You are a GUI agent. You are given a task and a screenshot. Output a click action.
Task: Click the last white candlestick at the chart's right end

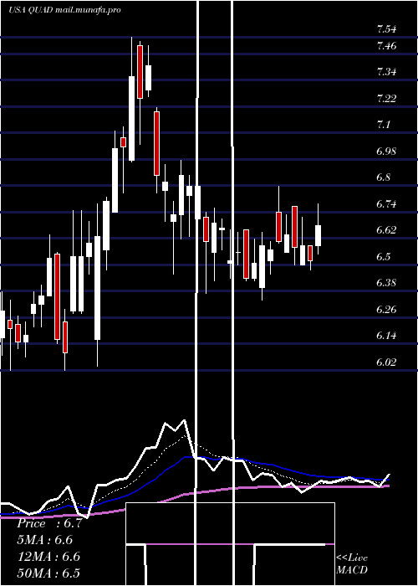tap(319, 235)
